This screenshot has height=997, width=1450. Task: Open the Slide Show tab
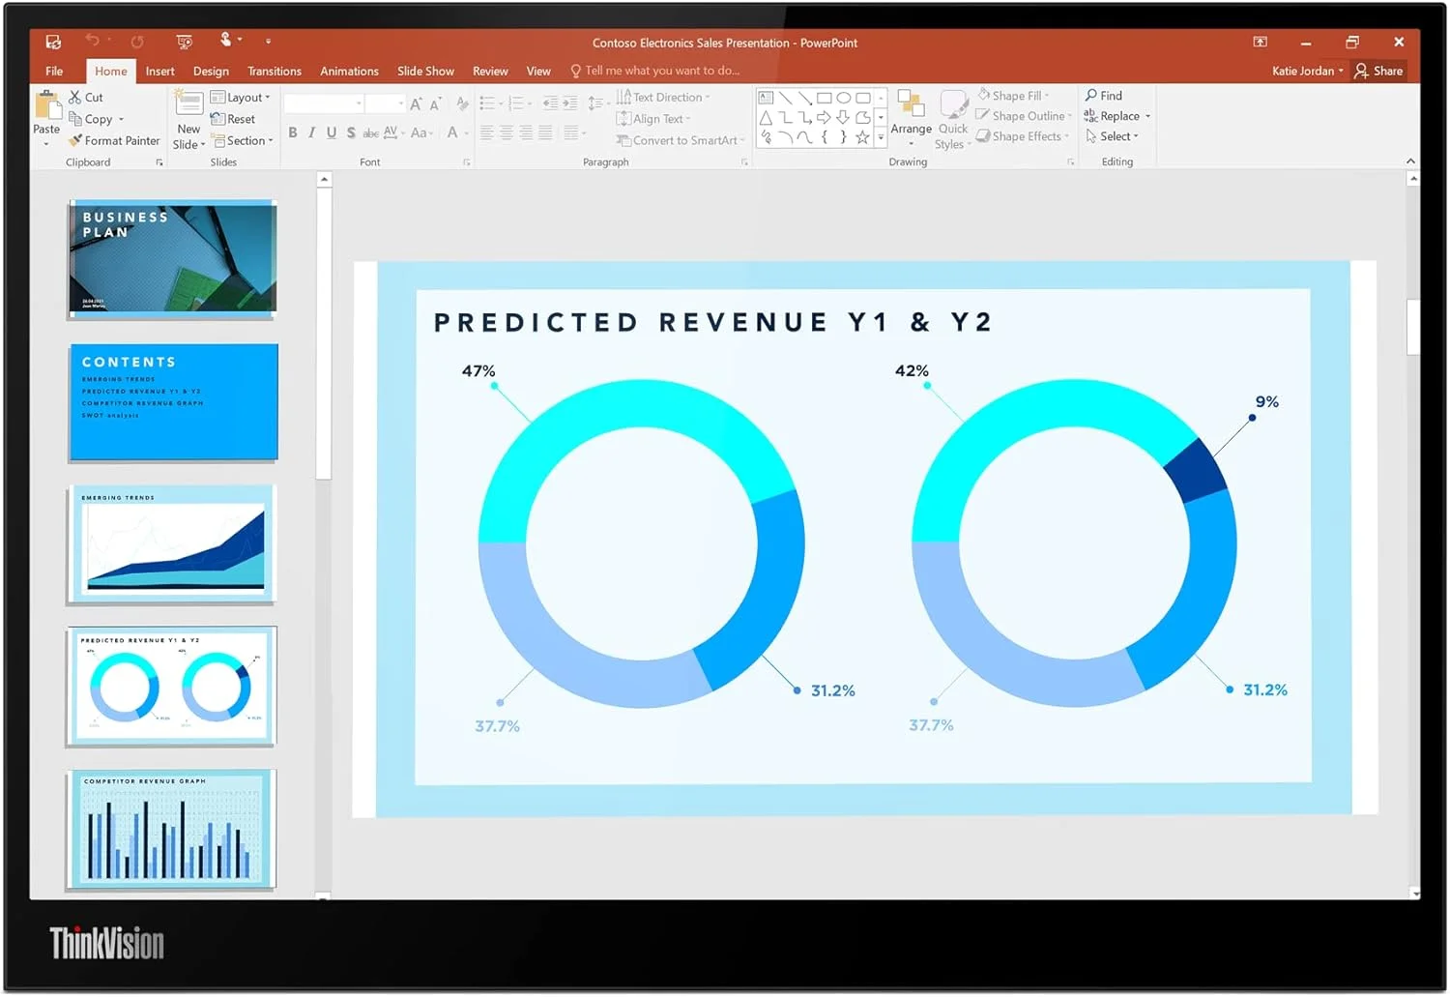425,72
